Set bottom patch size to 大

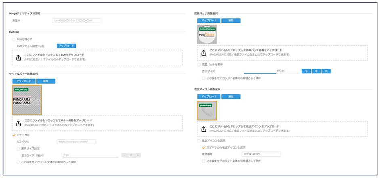pyautogui.click(x=326, y=71)
